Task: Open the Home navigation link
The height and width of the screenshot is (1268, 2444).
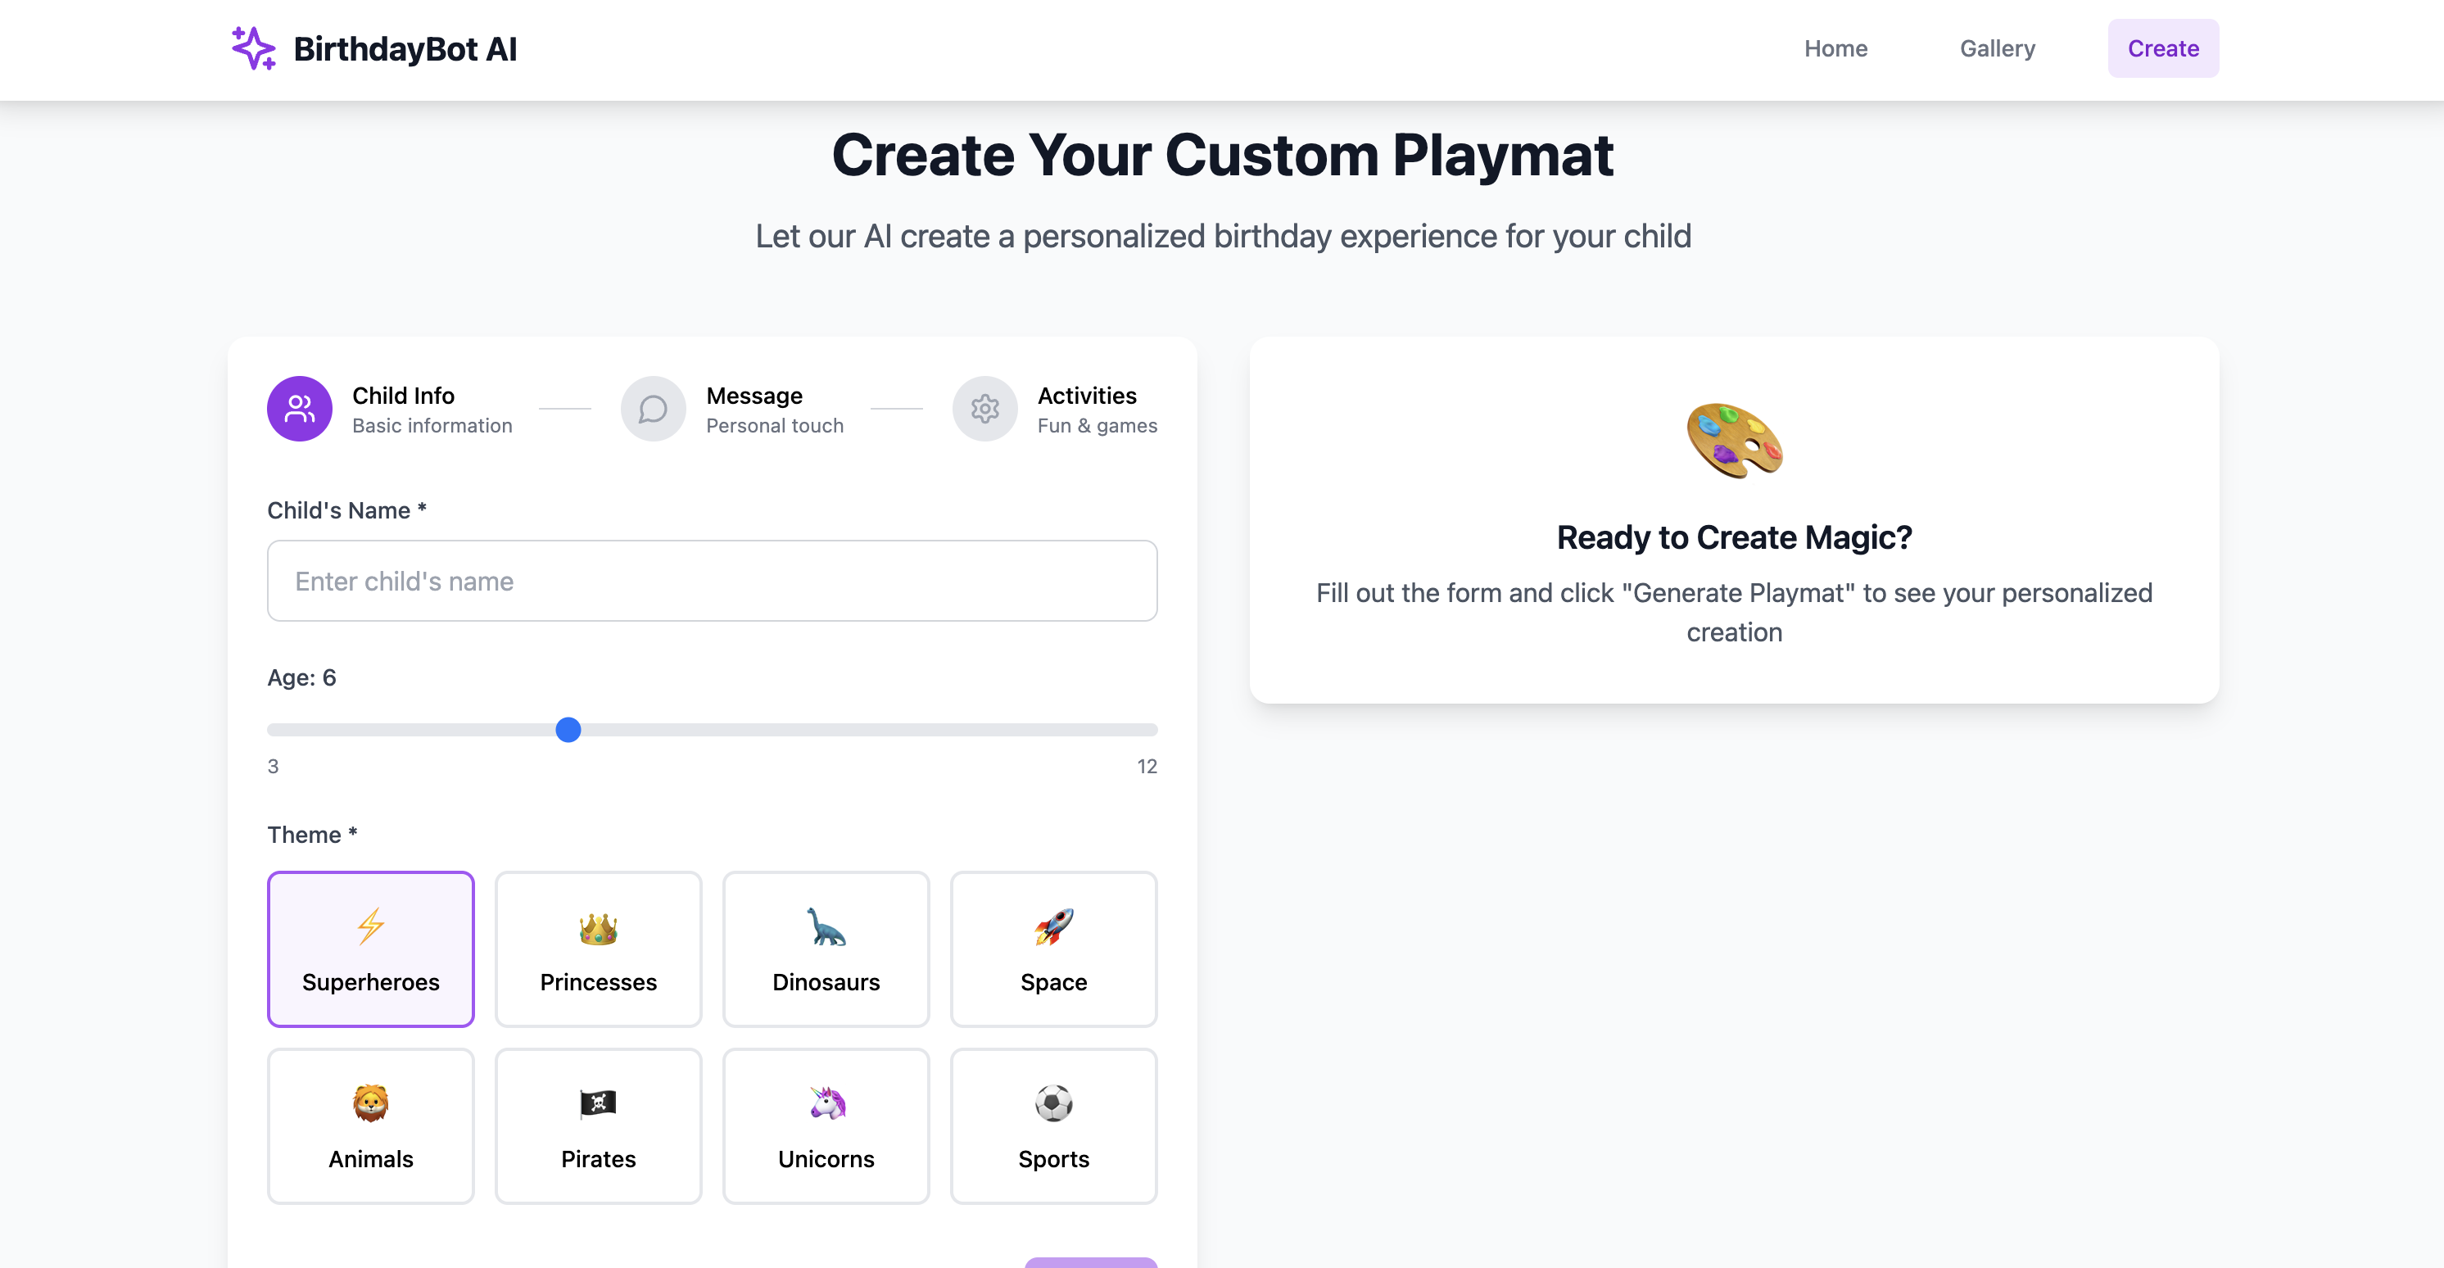Action: 1835,48
